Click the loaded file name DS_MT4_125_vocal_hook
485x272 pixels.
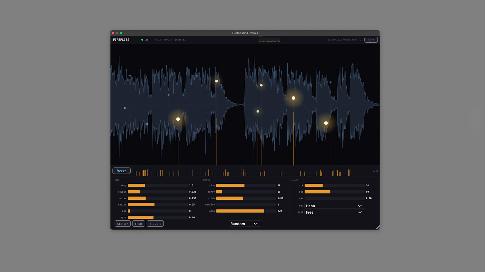[344, 40]
